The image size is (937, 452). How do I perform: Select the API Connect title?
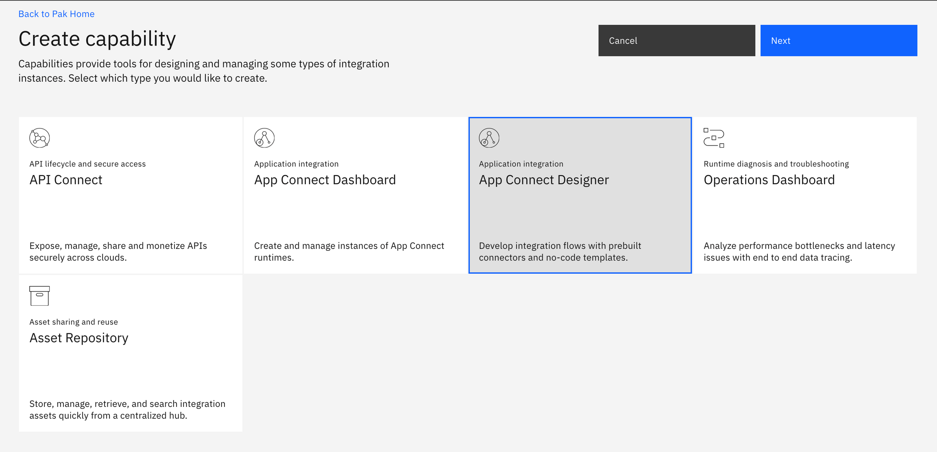point(66,180)
